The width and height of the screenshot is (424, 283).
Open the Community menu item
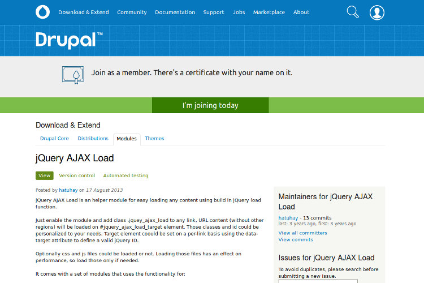tap(132, 12)
